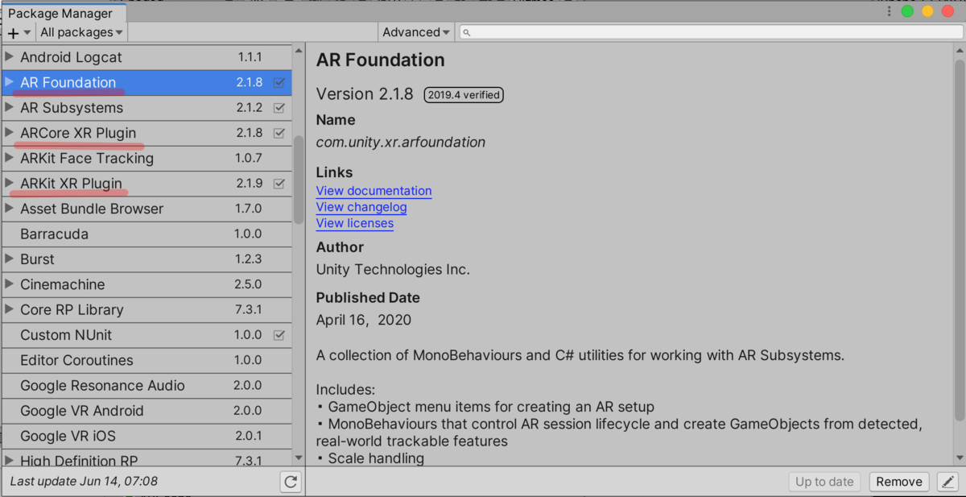Select the ARKit XR Plugin package

[x=147, y=184]
